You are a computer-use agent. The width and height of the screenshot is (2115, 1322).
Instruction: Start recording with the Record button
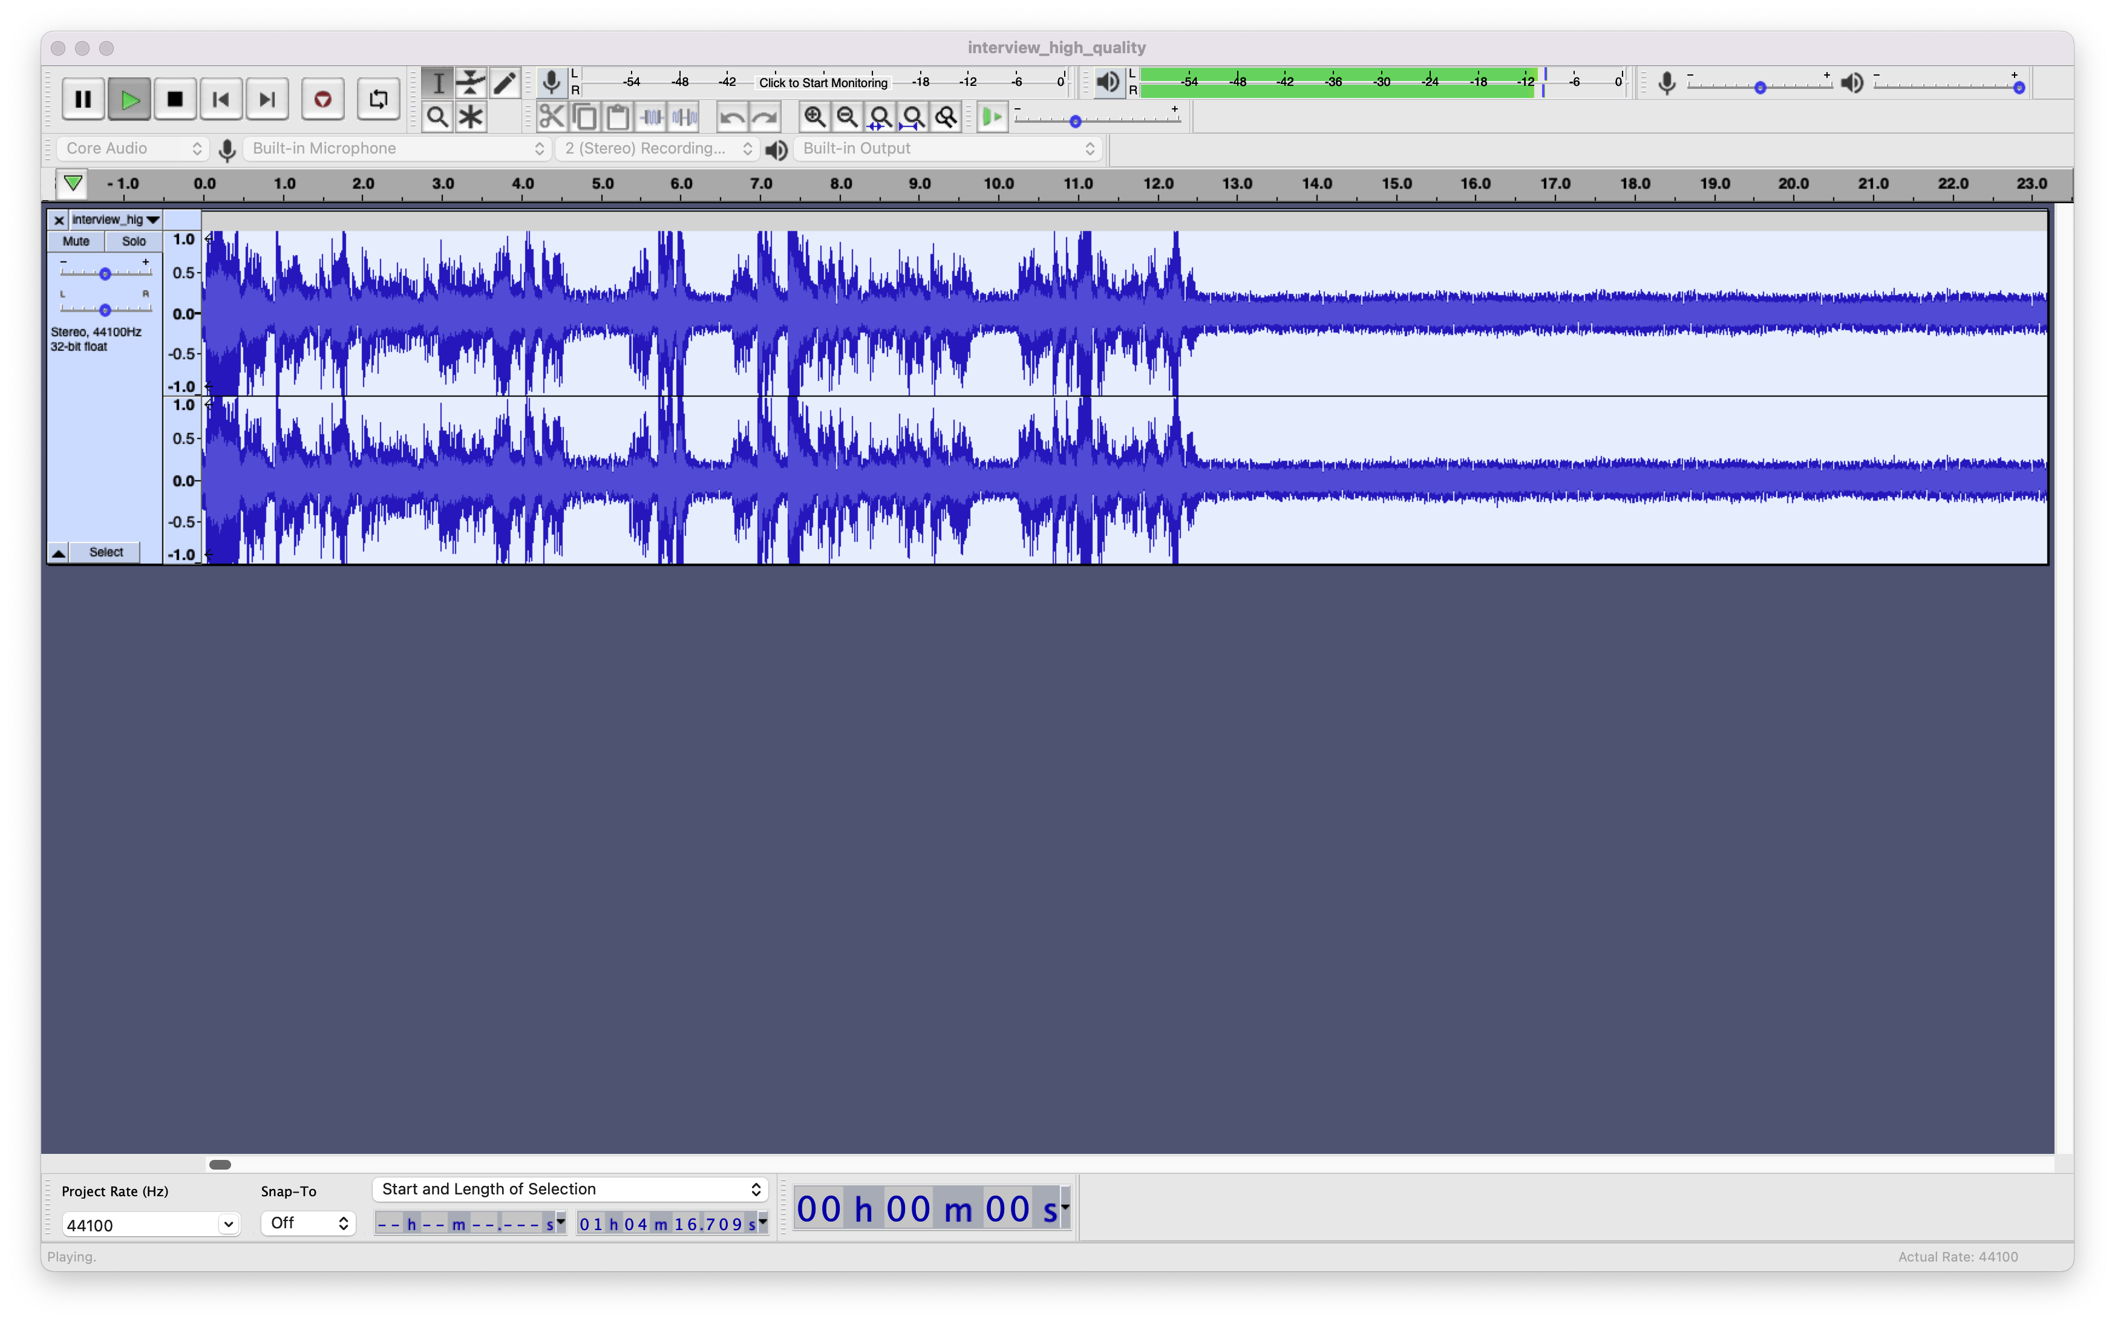click(323, 99)
